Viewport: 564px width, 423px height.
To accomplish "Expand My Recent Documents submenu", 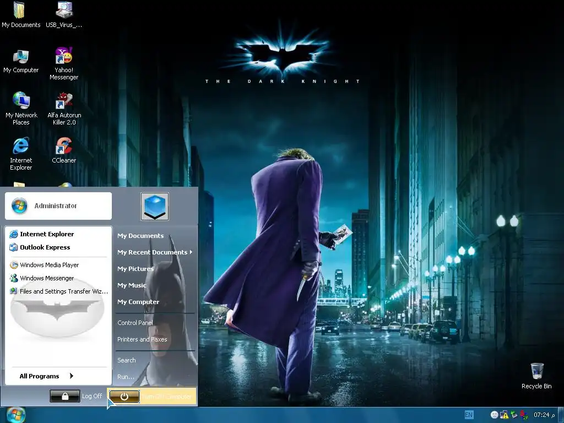I will click(x=155, y=252).
